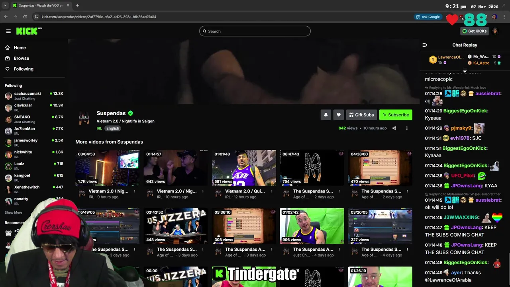Image resolution: width=510 pixels, height=287 pixels.
Task: Open options for the 754 views video
Action: click(339, 191)
